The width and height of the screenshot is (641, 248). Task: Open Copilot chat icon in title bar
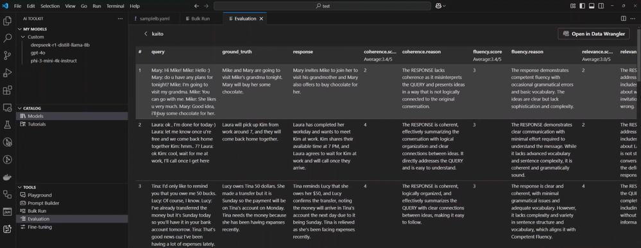coord(438,6)
